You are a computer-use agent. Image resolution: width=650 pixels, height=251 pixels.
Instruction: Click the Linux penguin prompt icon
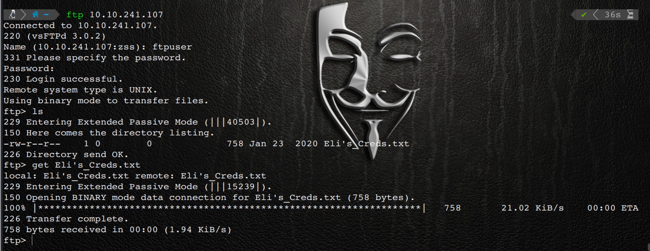tap(12, 14)
